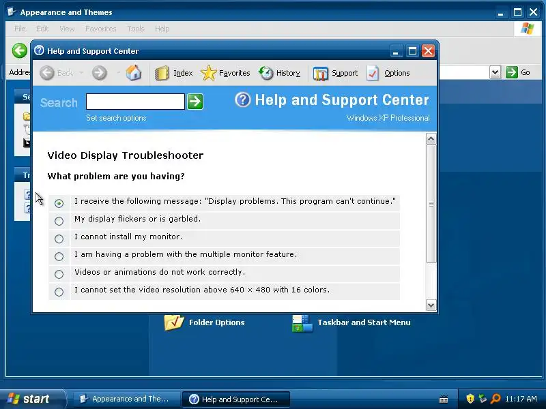This screenshot has width=546, height=409.
Task: Click the taskbar clock 11:17 AM
Action: 521,399
